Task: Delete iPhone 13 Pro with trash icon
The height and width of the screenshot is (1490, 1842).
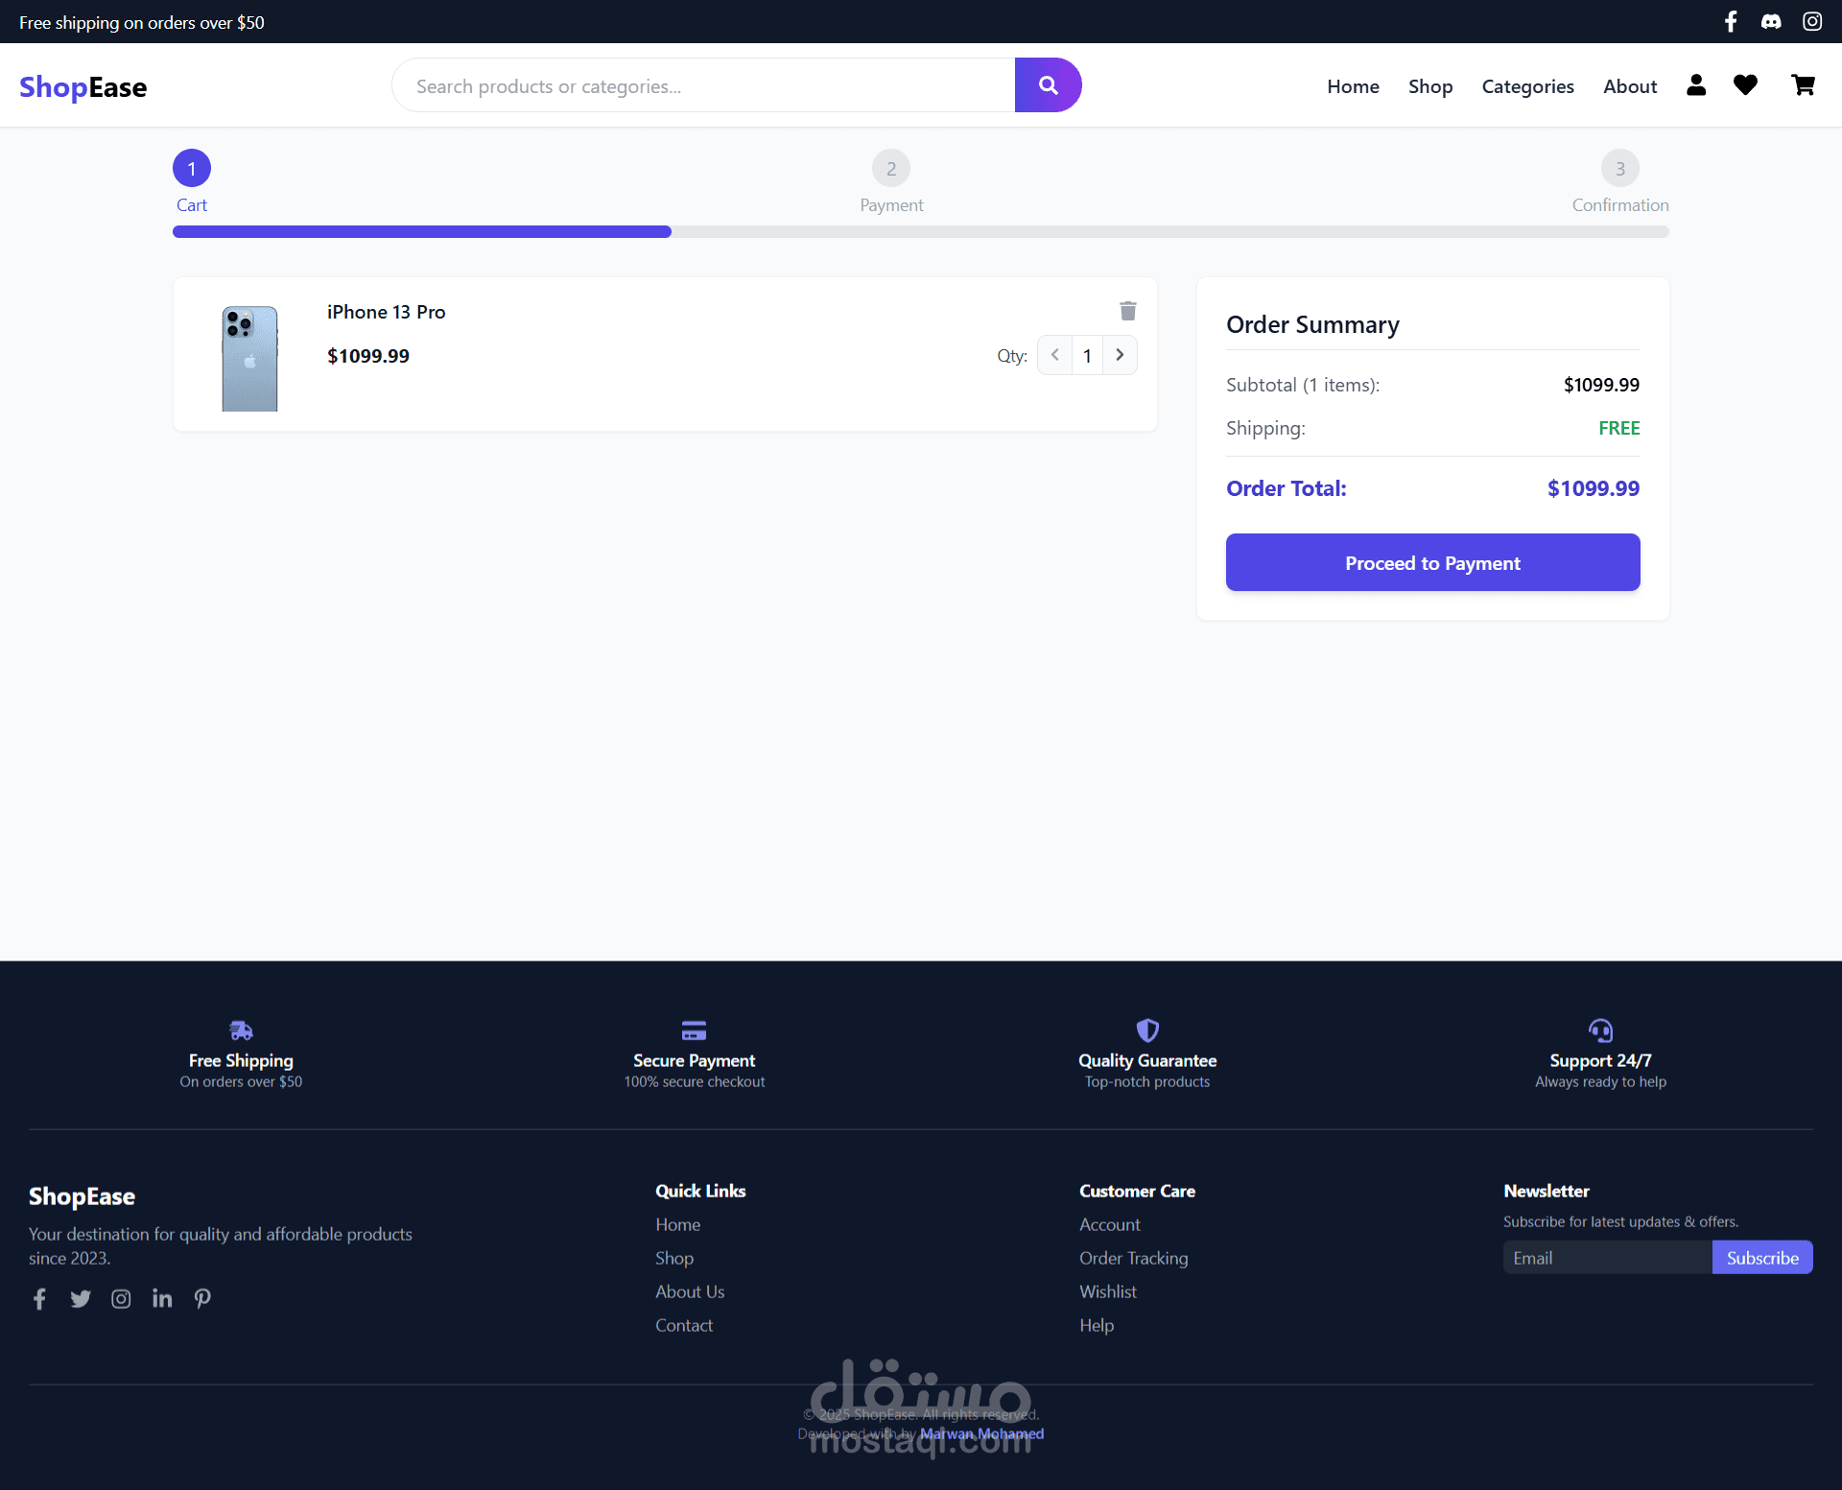Action: [x=1128, y=311]
